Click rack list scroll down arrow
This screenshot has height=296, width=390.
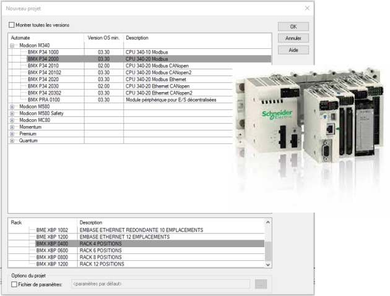[268, 264]
